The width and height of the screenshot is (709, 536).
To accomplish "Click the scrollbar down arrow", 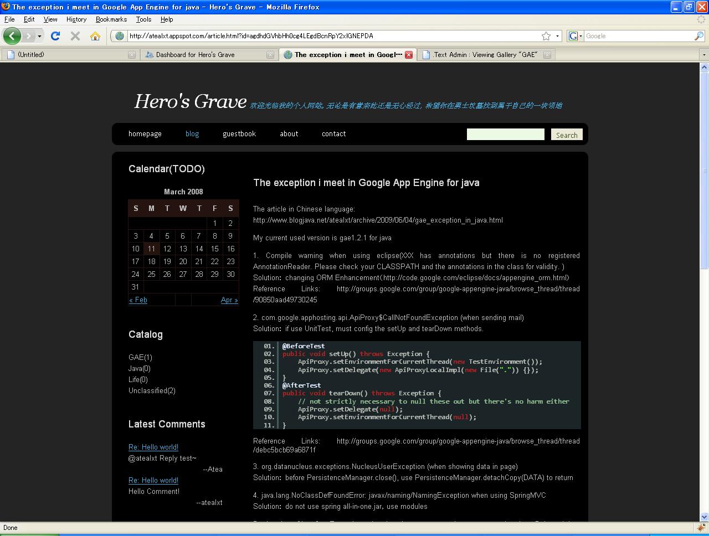I will point(704,517).
